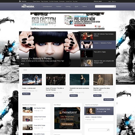Screen dimensions: 135x135
Task: Click the large Jessie J headline in featured slide
Action: tap(36, 58)
